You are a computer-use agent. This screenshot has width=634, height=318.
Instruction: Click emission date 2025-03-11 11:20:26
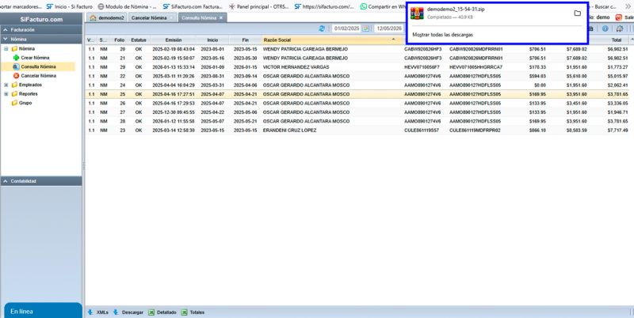174,76
